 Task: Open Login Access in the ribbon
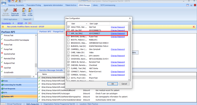point(30,12)
